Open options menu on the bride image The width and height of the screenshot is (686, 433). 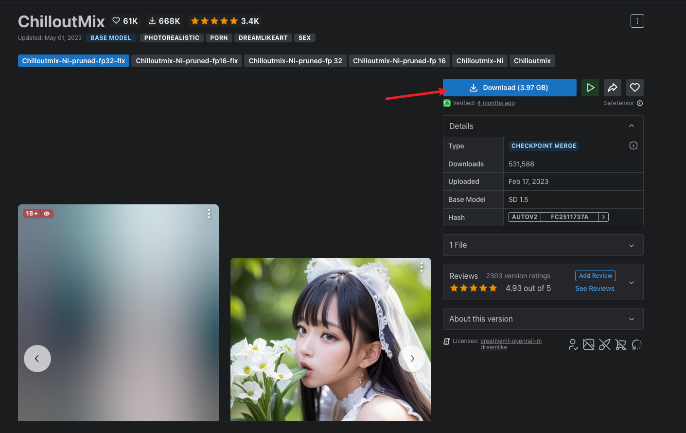422,267
